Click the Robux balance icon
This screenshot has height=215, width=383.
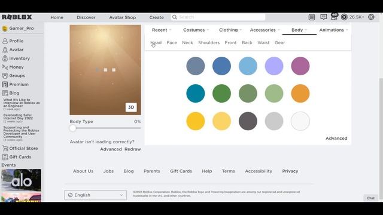coord(344,17)
